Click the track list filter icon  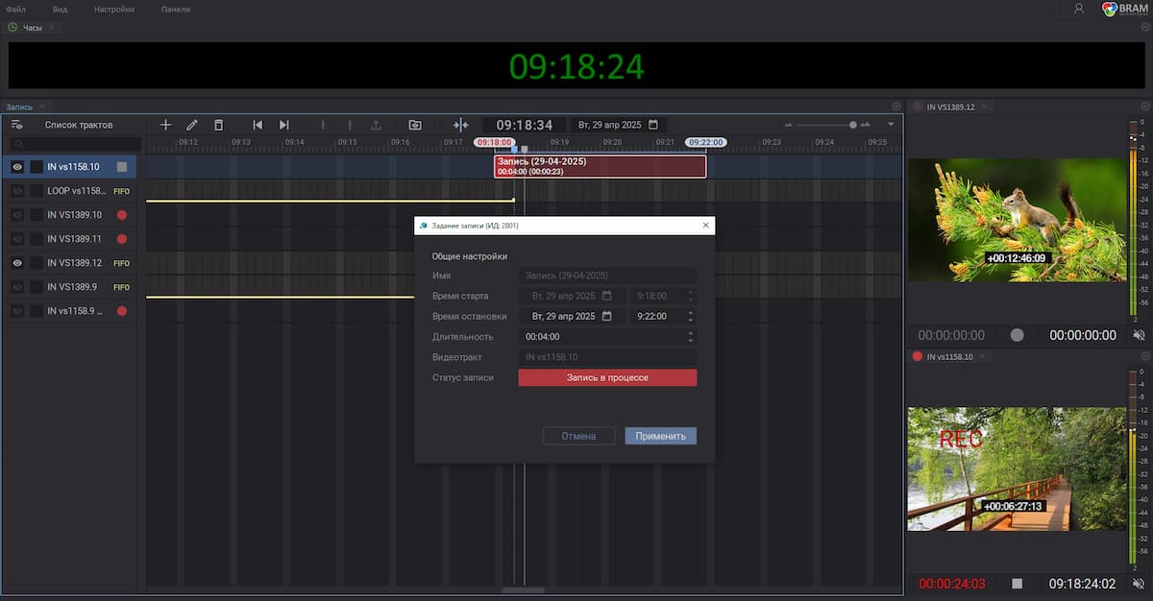pos(16,125)
